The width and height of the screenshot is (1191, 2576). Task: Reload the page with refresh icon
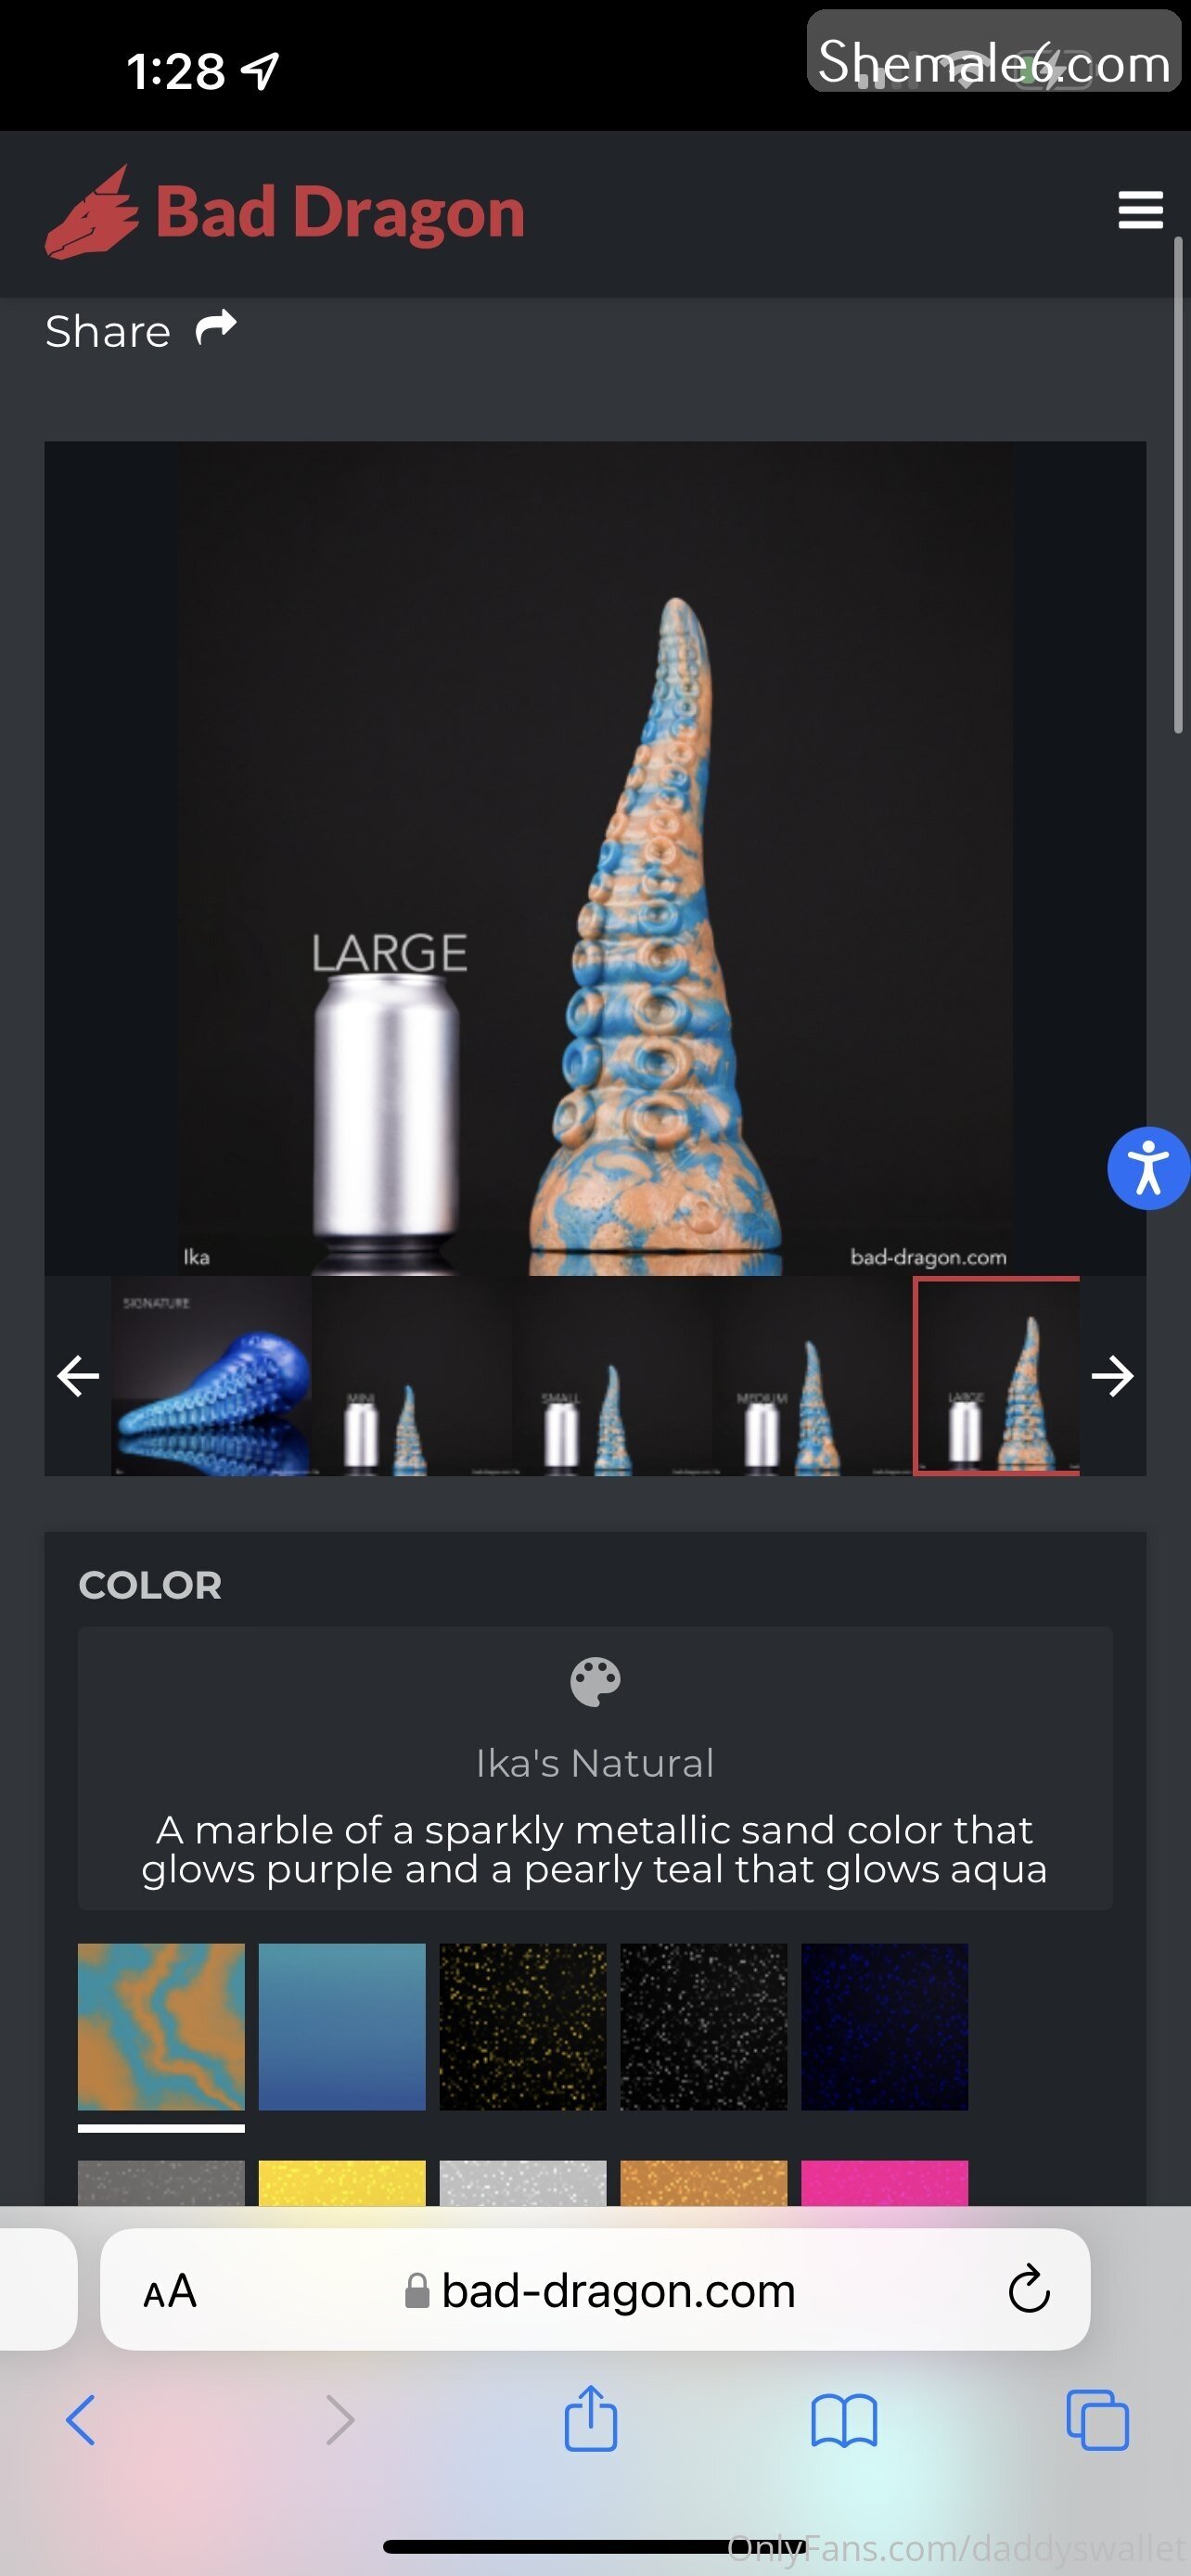click(x=1029, y=2289)
